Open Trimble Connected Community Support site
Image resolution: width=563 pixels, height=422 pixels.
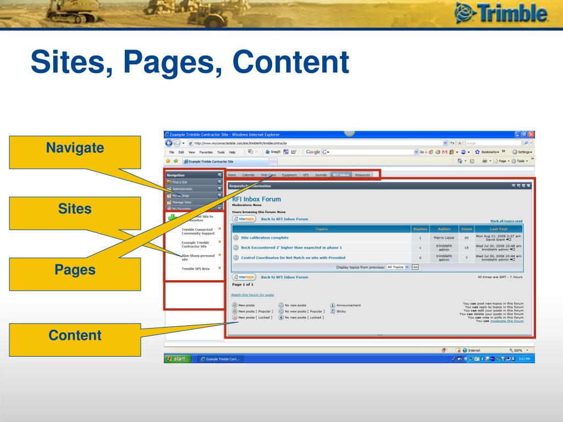pos(198,231)
